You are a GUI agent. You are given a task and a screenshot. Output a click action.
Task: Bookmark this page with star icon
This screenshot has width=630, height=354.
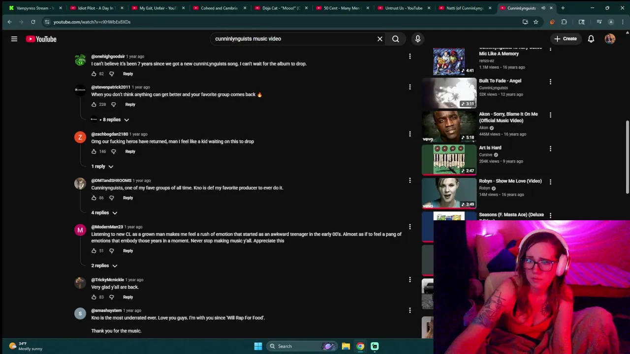coord(535,22)
